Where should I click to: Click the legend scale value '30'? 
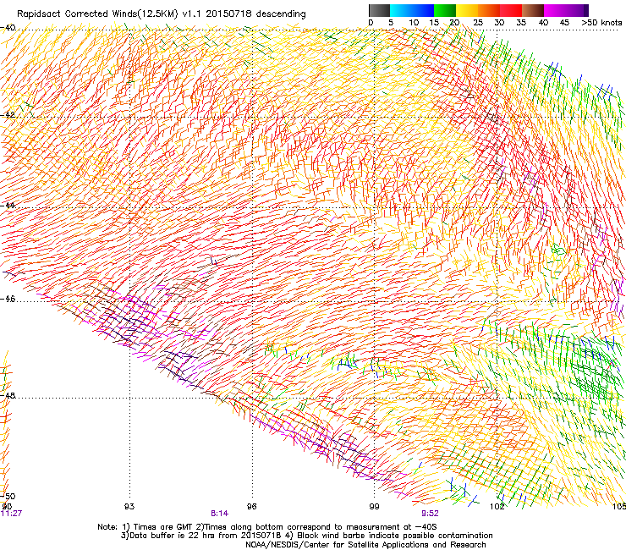point(499,22)
